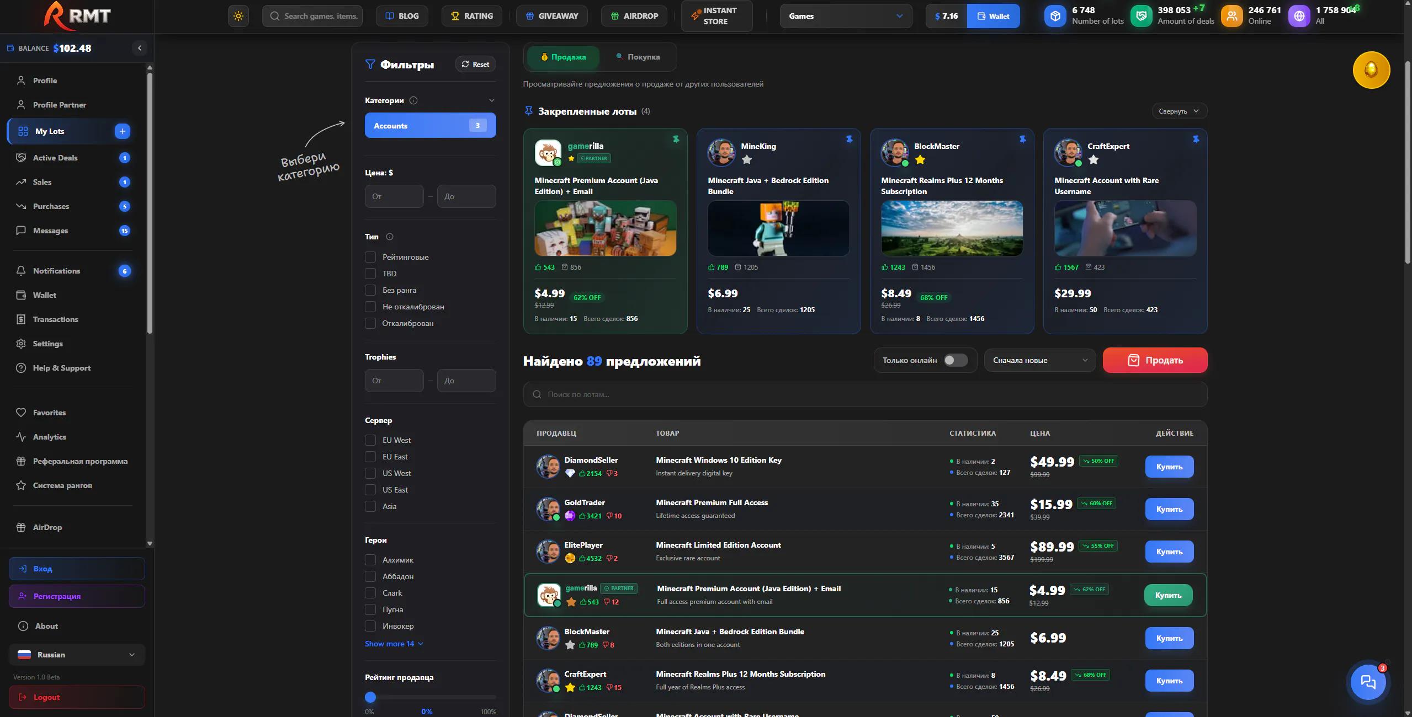The height and width of the screenshot is (717, 1412).
Task: Switch to the Продажа tab
Action: [563, 57]
